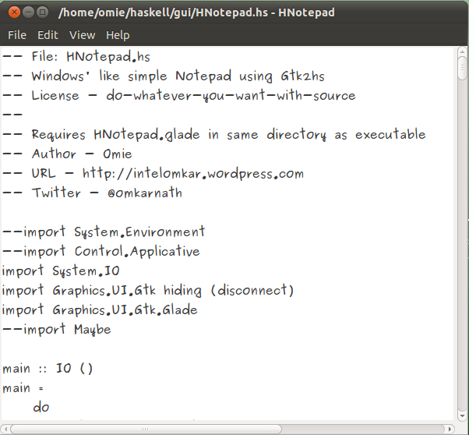
Task: Open the File menu
Action: click(17, 35)
